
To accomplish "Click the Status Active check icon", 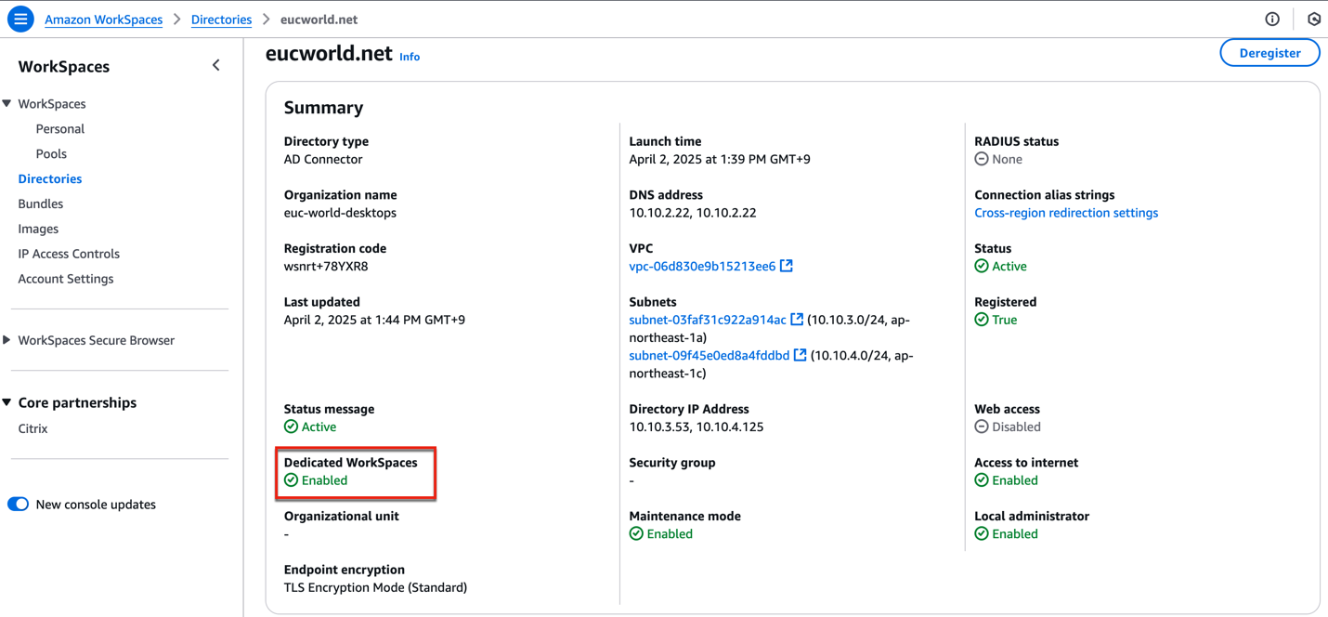I will (982, 266).
